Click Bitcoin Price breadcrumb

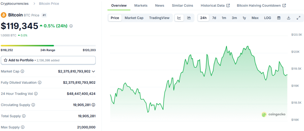tap(49, 4)
